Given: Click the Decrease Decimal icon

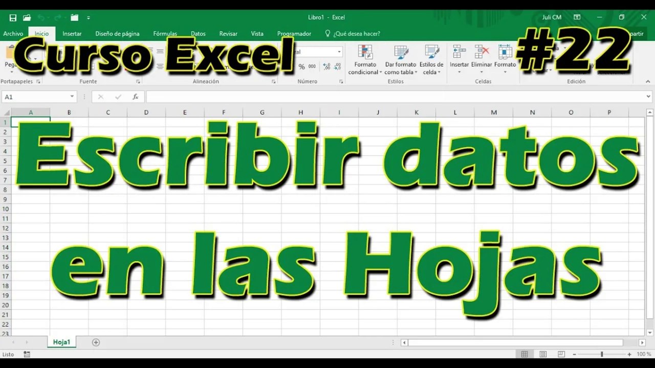Looking at the screenshot, I should tap(338, 66).
